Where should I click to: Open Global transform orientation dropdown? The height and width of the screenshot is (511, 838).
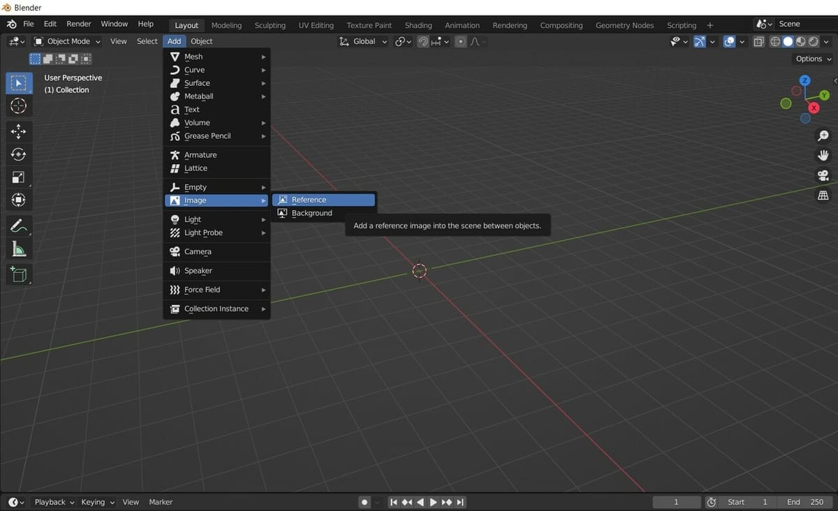point(363,42)
